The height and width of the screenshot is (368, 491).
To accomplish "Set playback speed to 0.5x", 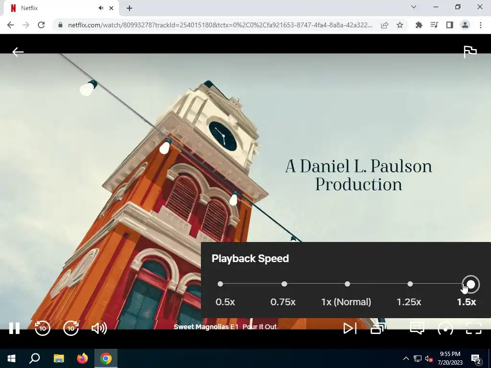I will pos(220,284).
